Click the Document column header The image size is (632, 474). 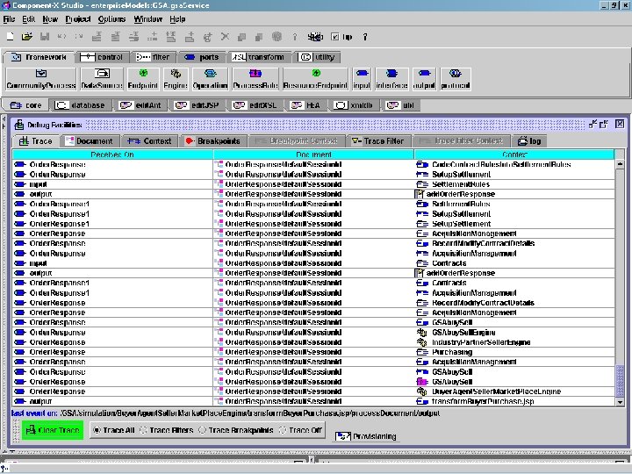point(313,154)
